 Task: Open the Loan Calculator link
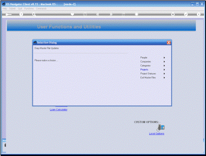tap(59, 109)
